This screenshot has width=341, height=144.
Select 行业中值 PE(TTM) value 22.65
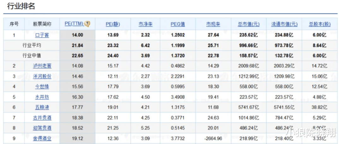click(x=77, y=56)
